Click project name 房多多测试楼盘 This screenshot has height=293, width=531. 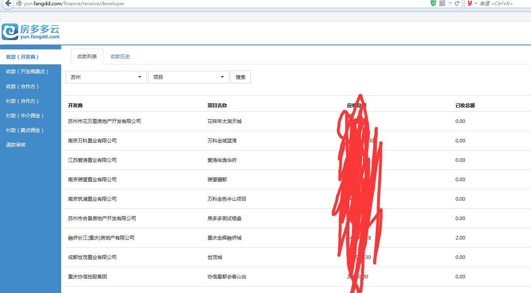tap(224, 218)
